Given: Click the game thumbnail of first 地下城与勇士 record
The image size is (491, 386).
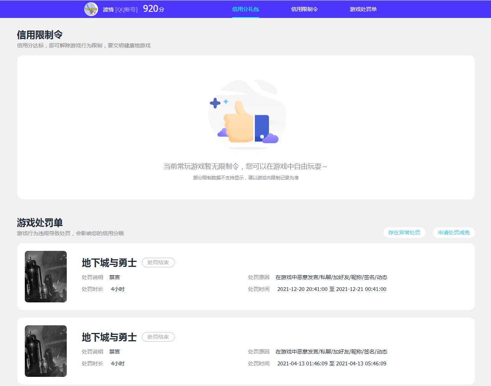Looking at the screenshot, I should click(x=45, y=276).
